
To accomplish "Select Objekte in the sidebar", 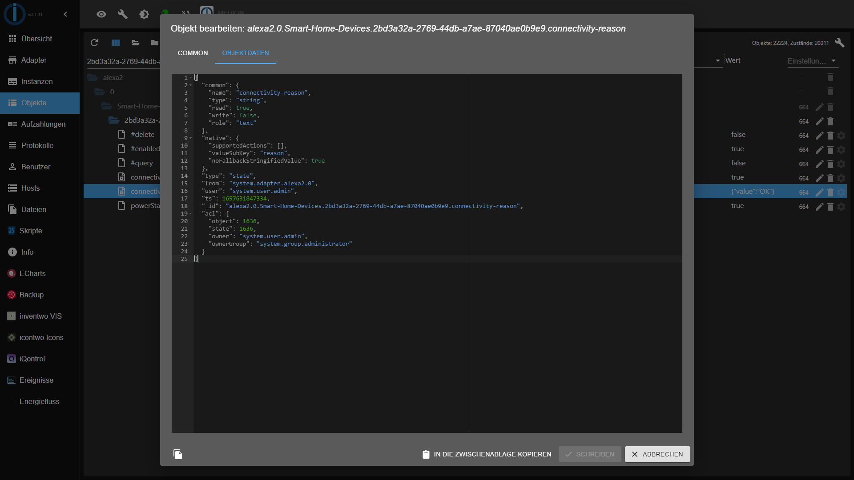I will (40, 103).
